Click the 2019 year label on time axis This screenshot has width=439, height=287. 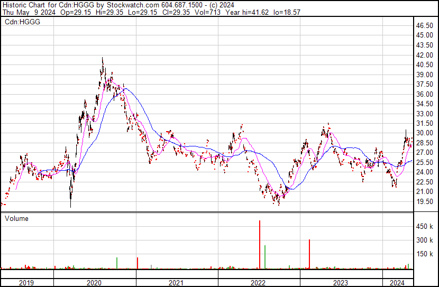(x=26, y=283)
